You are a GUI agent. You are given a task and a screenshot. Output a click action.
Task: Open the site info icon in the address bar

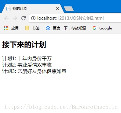coord(33,18)
